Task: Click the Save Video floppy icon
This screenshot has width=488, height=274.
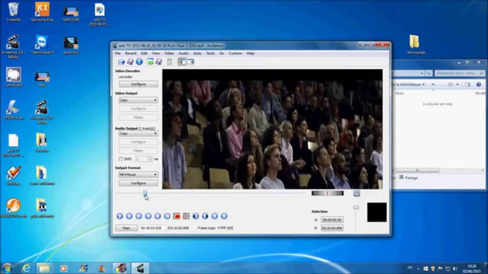Action: click(130, 62)
